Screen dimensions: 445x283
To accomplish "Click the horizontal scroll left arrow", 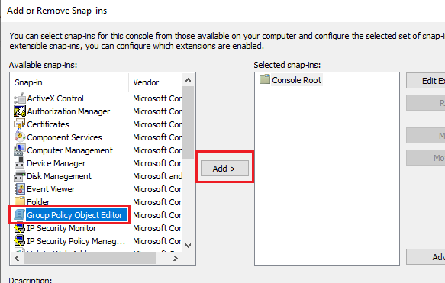I will [17, 258].
